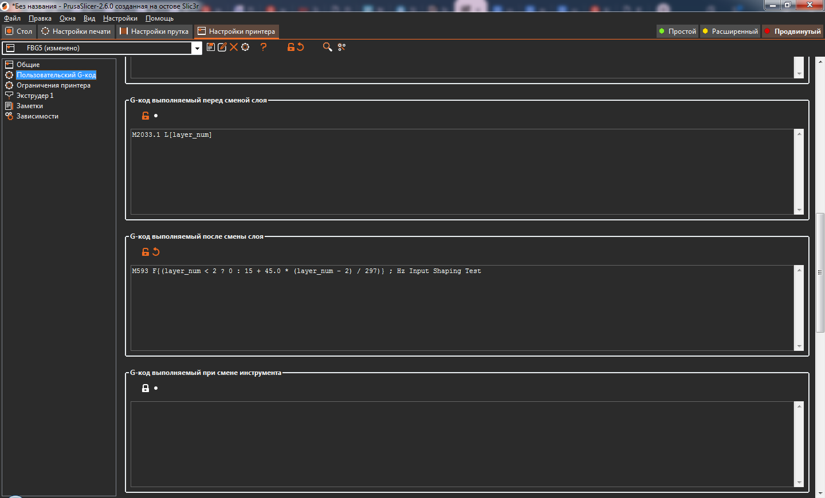
Task: Open the Вид menu
Action: point(89,18)
